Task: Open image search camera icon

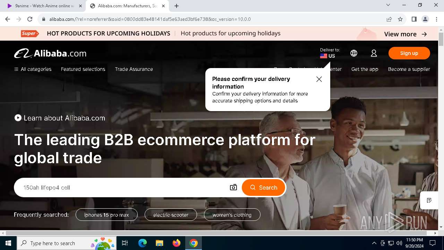Action: point(233,187)
